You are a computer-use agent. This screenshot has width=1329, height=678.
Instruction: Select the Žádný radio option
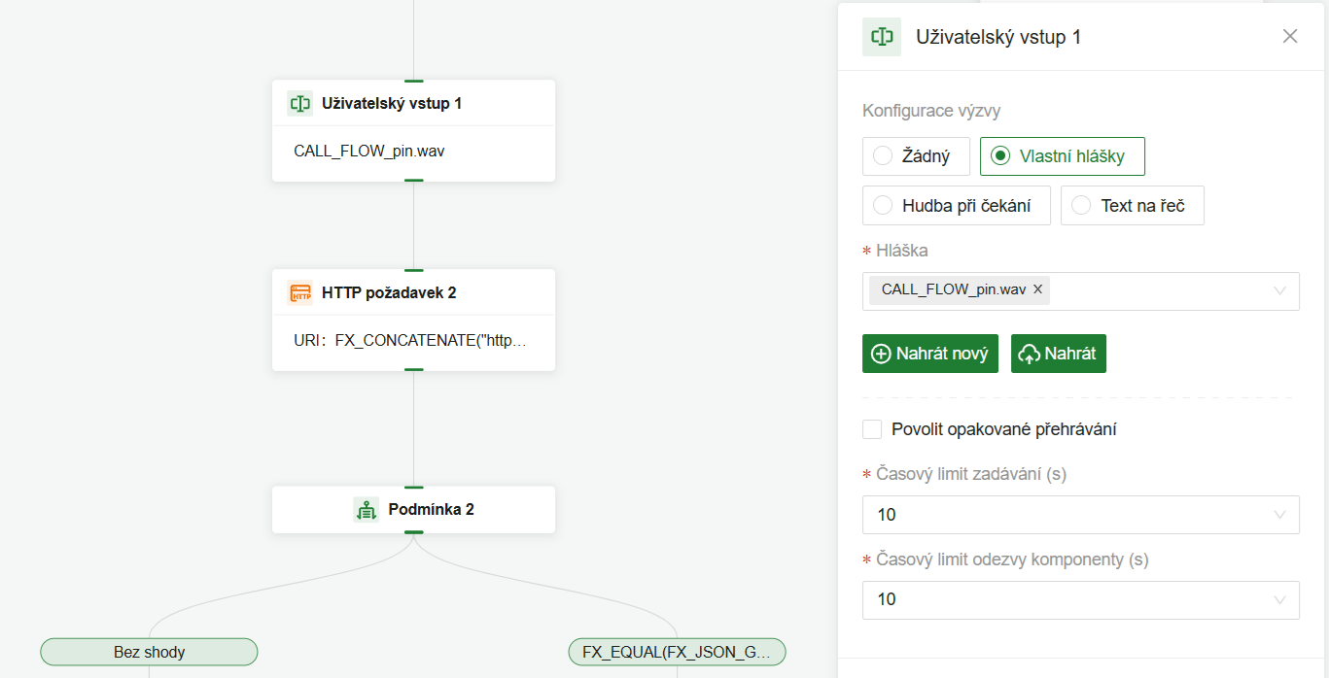pyautogui.click(x=883, y=156)
